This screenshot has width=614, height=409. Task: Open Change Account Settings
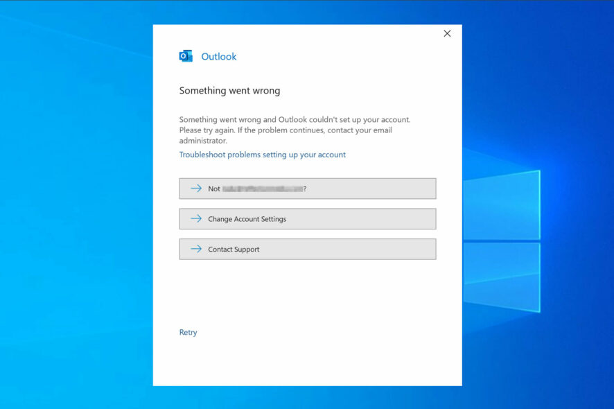click(308, 218)
